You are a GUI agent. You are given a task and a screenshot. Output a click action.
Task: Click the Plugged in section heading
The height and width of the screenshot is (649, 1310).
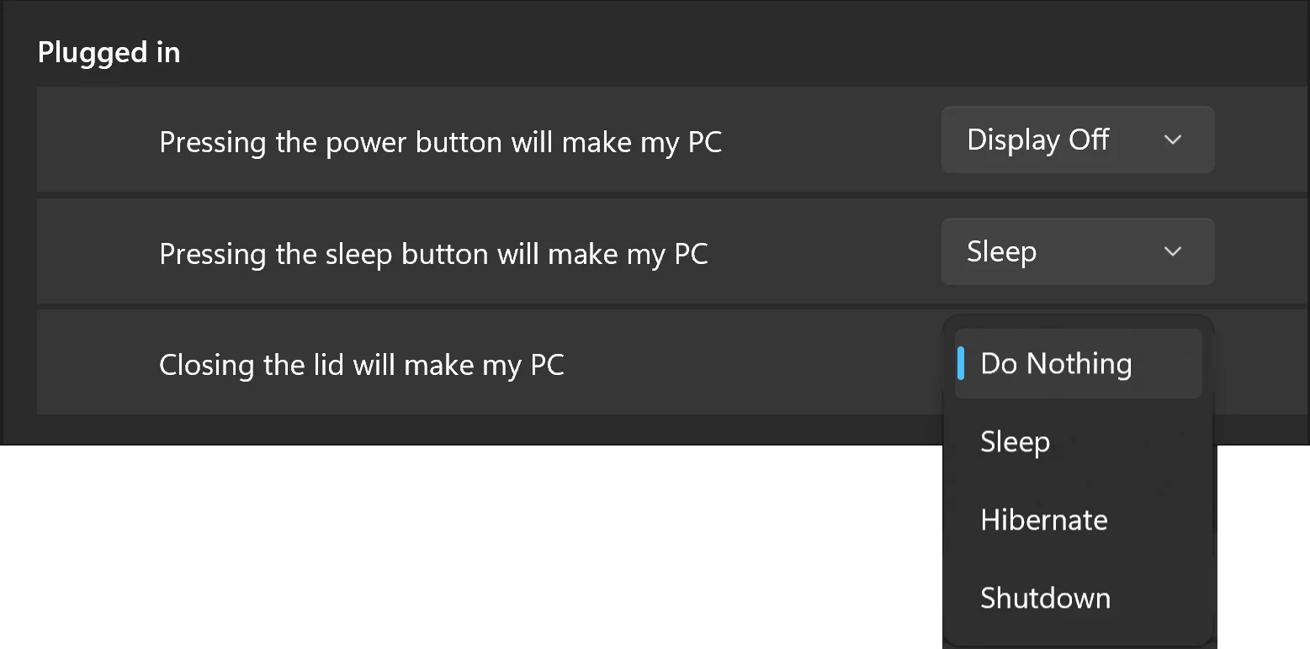109,53
